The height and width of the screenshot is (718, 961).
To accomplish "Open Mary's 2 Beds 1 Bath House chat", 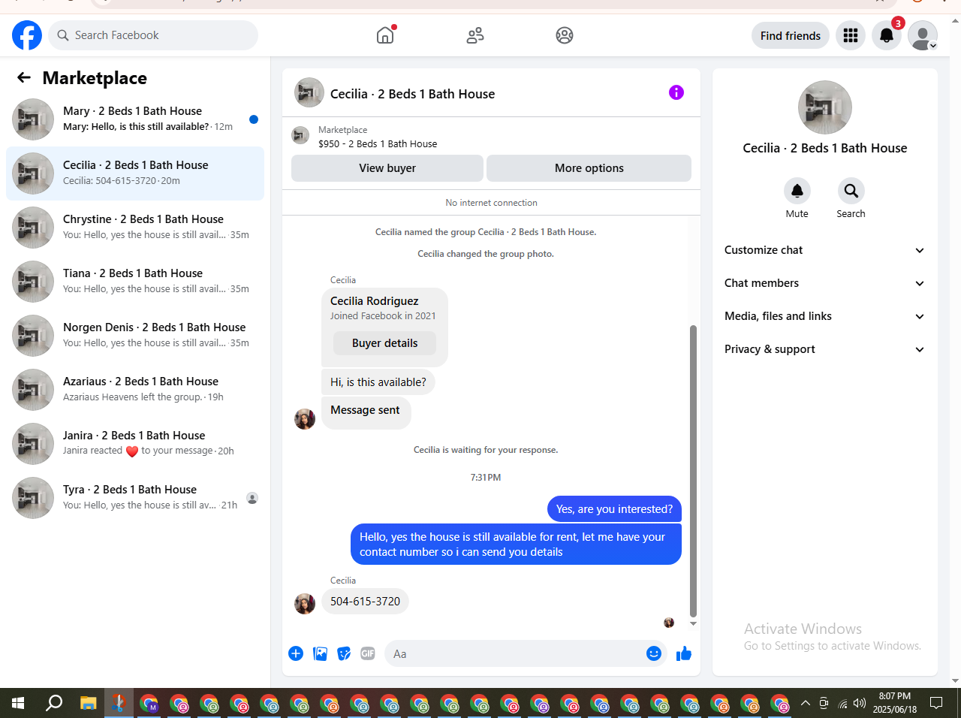I will (135, 119).
